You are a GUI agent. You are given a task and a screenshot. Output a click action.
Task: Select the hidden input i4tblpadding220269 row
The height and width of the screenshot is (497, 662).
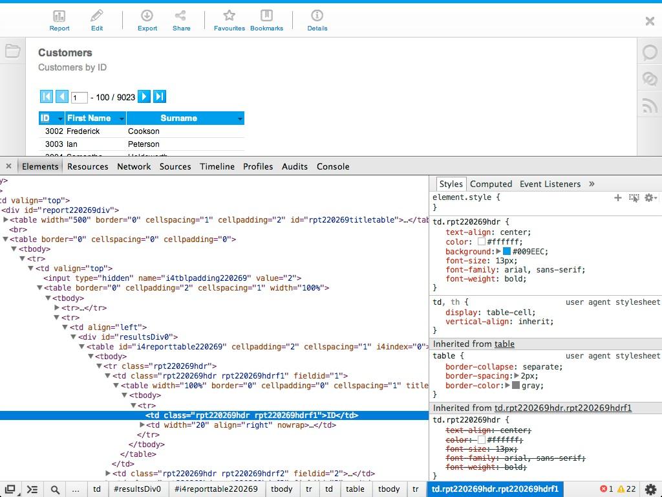(172, 278)
